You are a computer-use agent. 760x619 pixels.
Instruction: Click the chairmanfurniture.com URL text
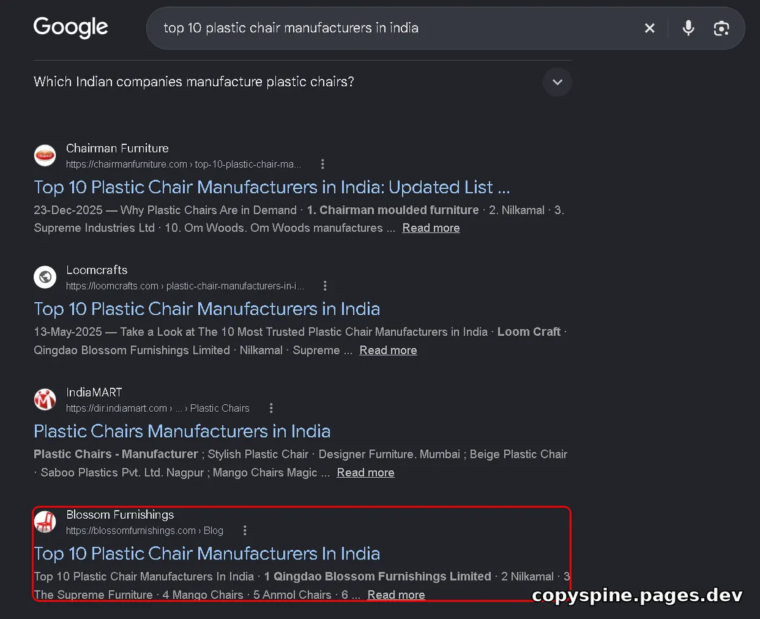point(184,164)
